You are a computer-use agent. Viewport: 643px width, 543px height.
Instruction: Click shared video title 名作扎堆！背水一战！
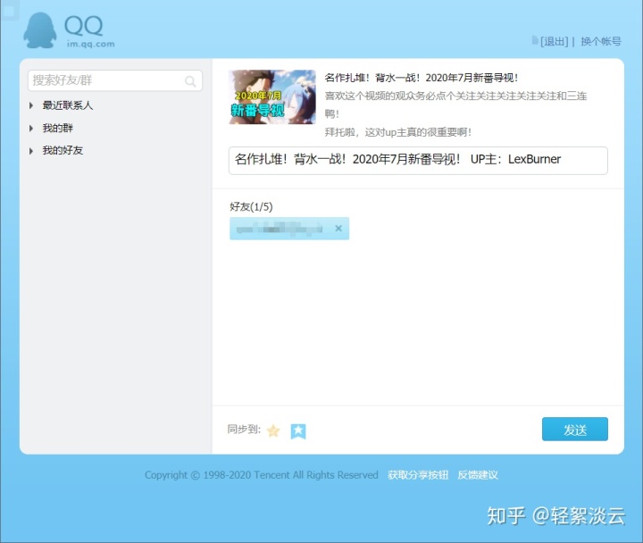pos(422,78)
